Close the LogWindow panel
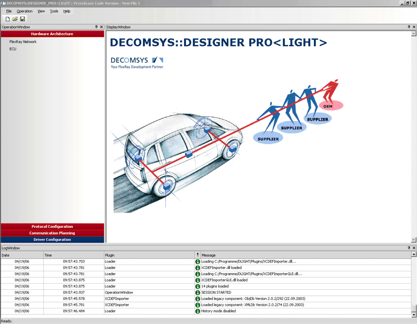Image resolution: width=417 pixels, height=324 pixels. [414, 248]
